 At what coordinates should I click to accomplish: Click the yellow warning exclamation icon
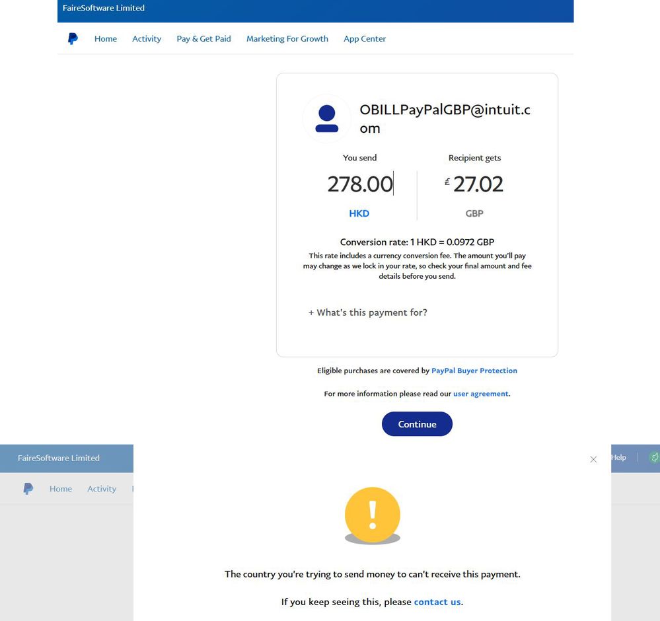point(373,515)
